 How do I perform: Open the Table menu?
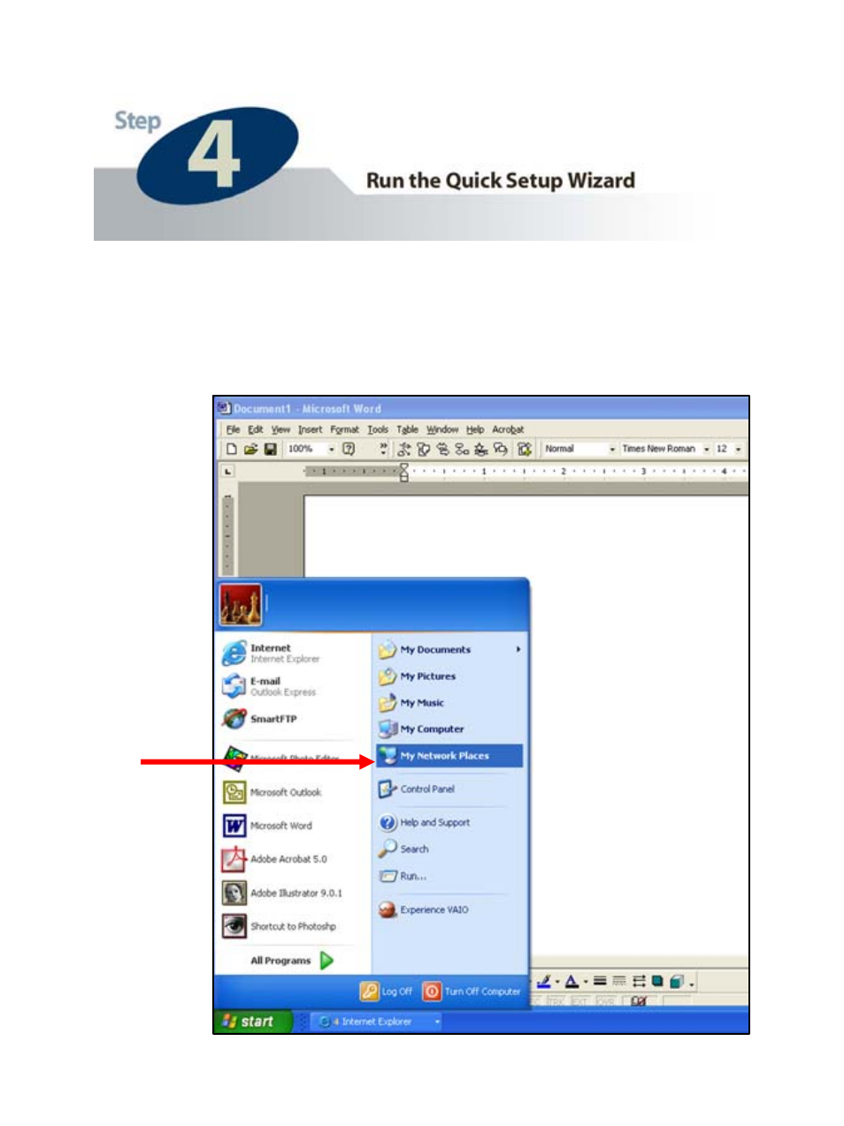pyautogui.click(x=407, y=429)
